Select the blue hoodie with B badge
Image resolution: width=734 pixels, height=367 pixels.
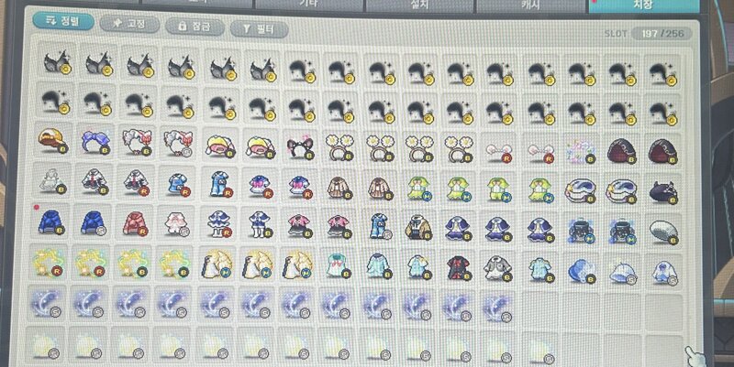point(52,221)
